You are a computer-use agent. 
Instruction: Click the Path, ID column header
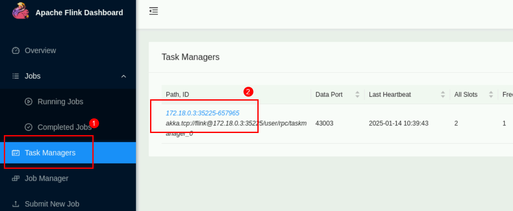pyautogui.click(x=177, y=95)
